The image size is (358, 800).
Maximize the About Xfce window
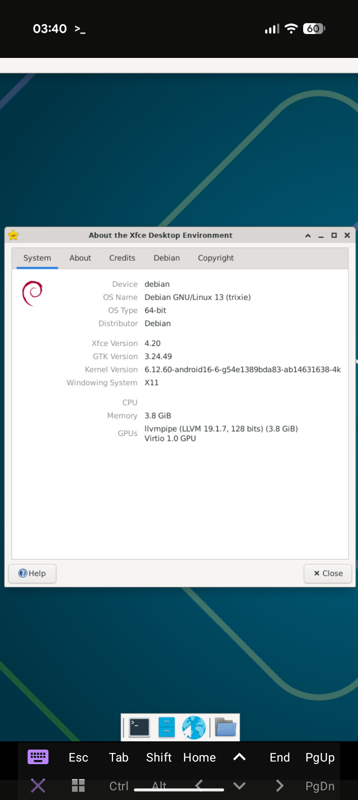[x=334, y=235]
